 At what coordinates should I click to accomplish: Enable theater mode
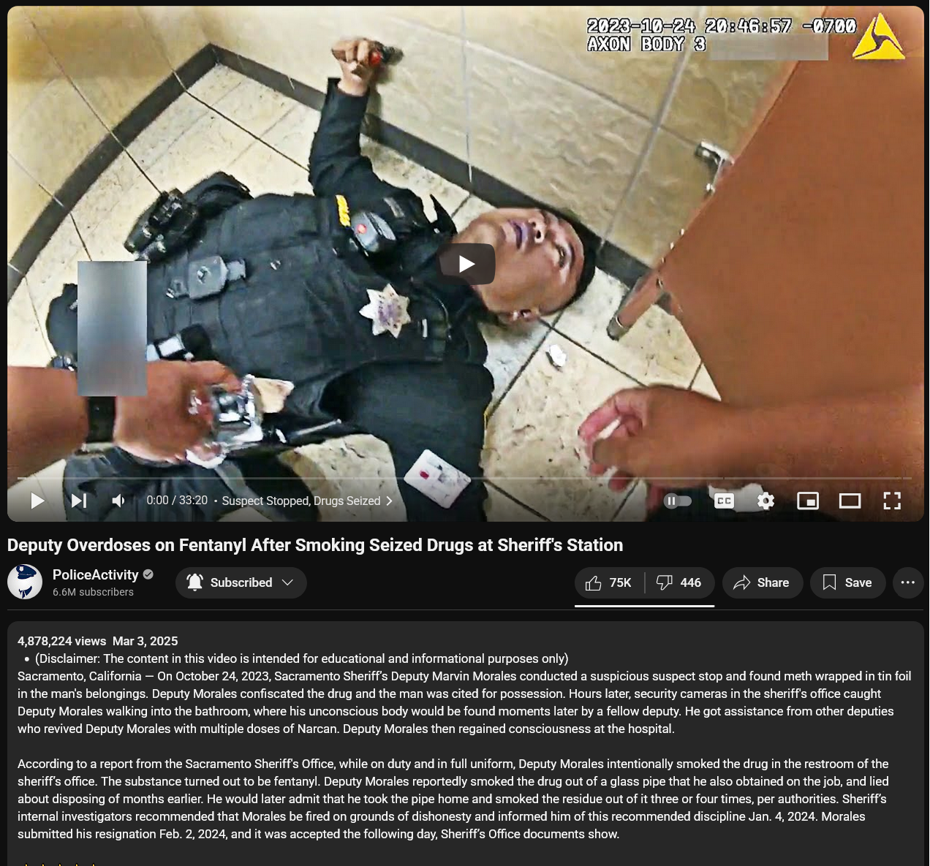click(850, 501)
